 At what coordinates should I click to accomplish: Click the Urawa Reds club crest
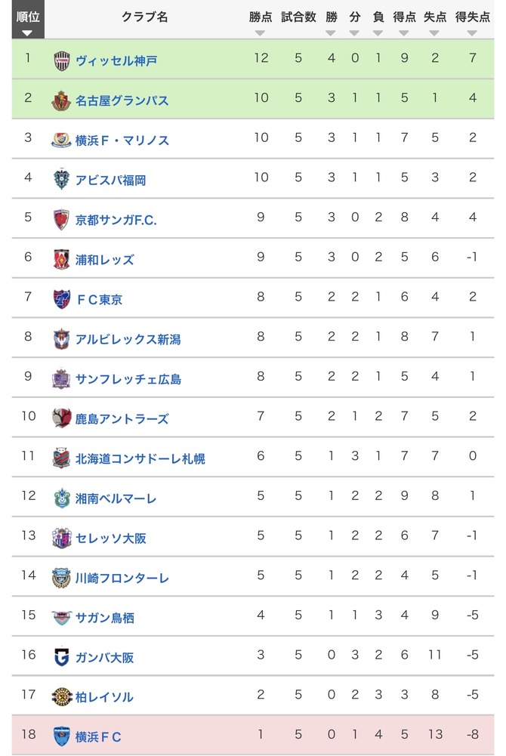(x=61, y=259)
